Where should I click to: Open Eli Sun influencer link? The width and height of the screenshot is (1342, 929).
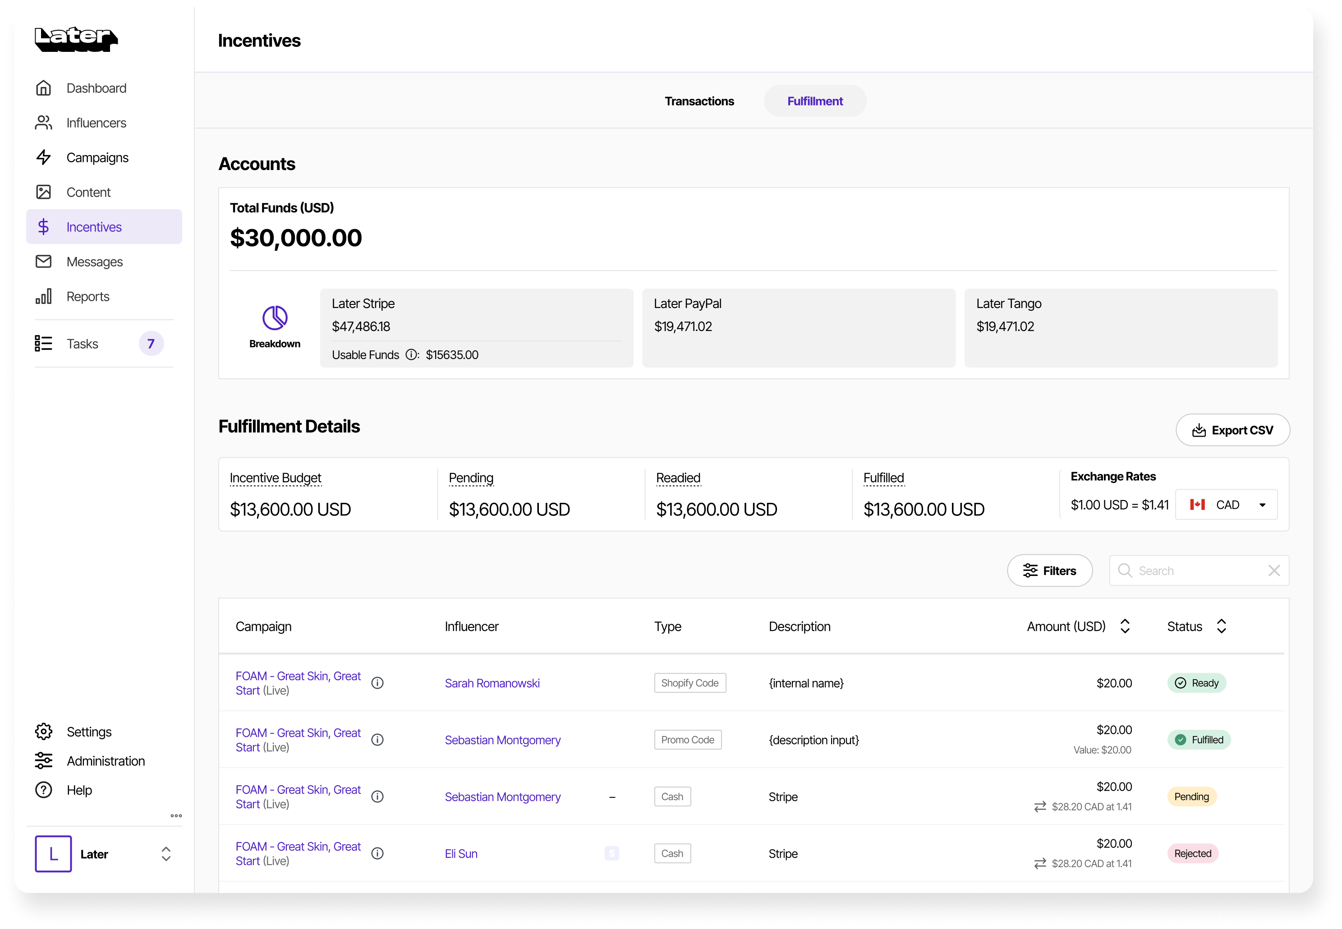[x=461, y=853]
